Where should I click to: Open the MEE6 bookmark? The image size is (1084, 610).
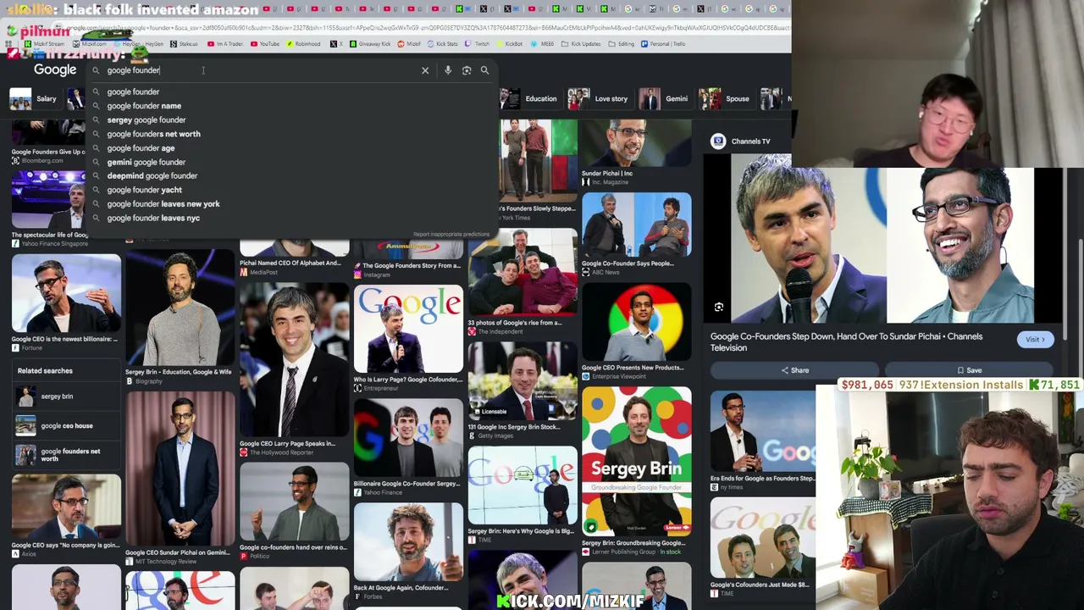[542, 44]
